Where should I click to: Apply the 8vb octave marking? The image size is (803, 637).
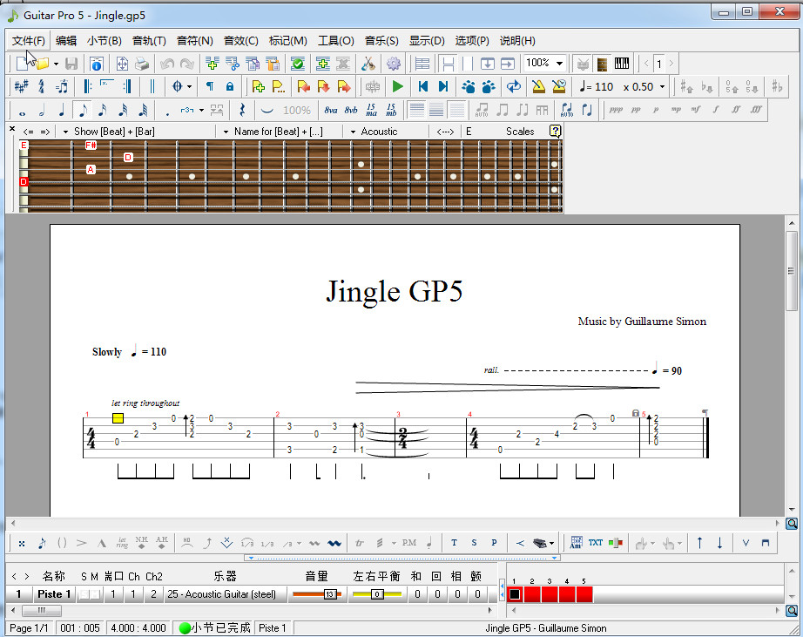point(351,110)
